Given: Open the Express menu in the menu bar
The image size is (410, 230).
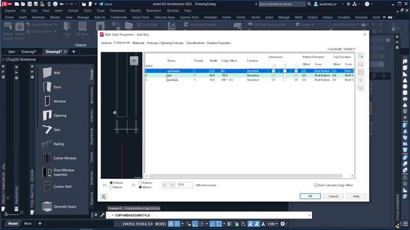Looking at the screenshot, I should (10, 11).
